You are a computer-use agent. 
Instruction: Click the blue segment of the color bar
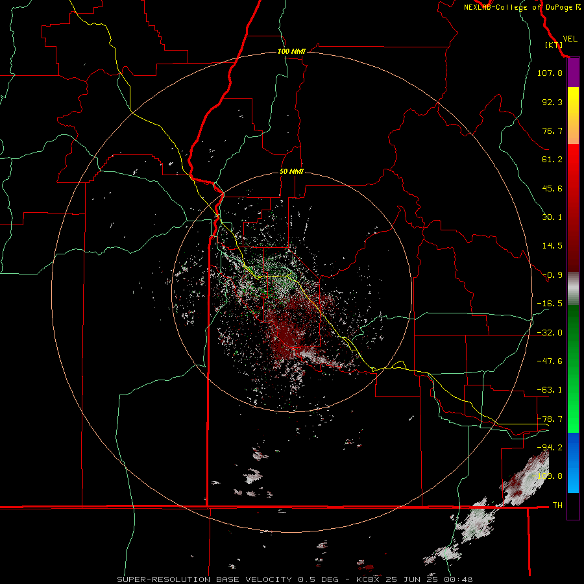click(x=573, y=463)
